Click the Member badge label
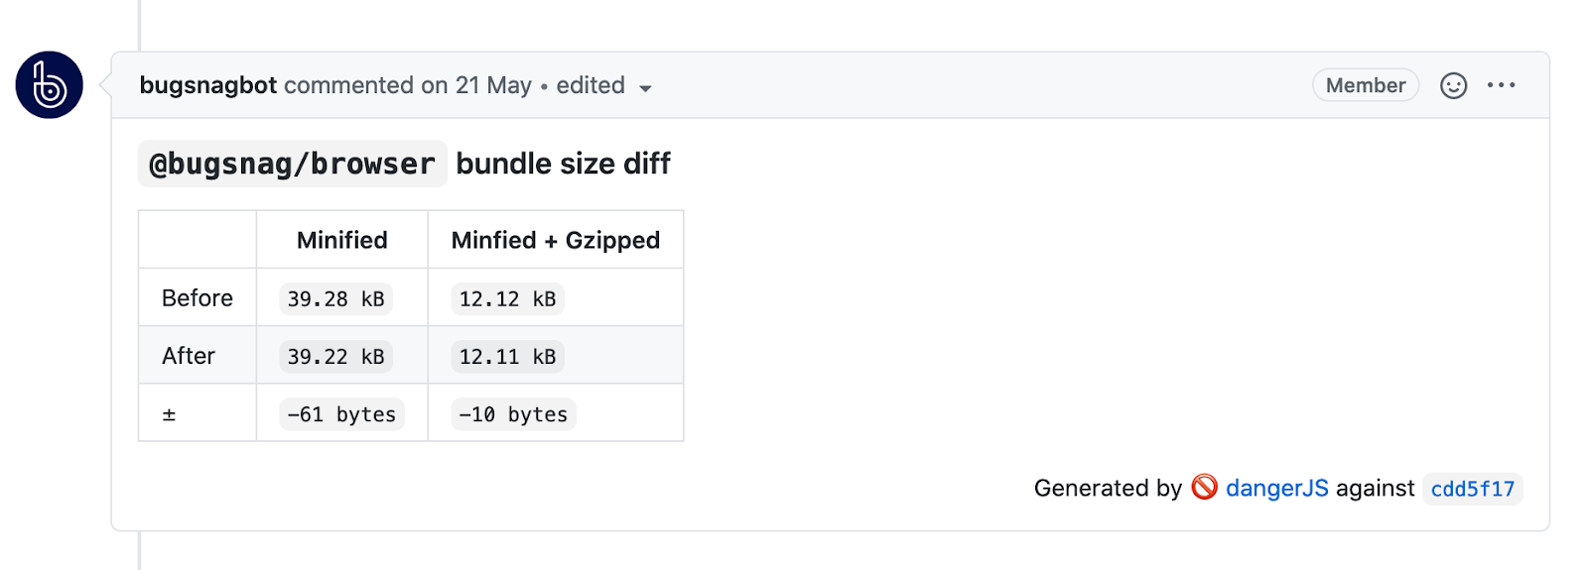Screen dimensions: 1588x570 click(1366, 85)
